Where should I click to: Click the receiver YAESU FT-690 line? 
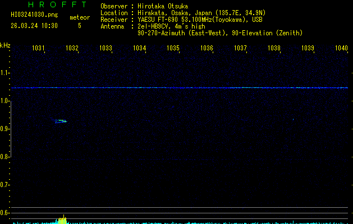(200, 20)
